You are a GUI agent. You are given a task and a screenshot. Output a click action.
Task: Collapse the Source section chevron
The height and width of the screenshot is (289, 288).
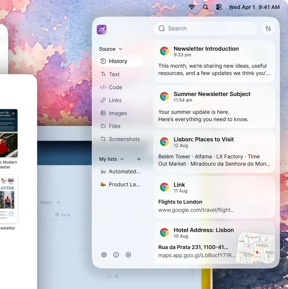121,49
